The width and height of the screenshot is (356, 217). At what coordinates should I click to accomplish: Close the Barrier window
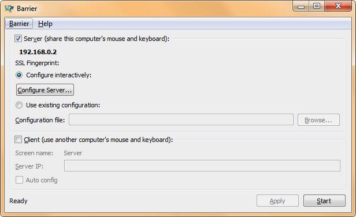click(x=338, y=6)
